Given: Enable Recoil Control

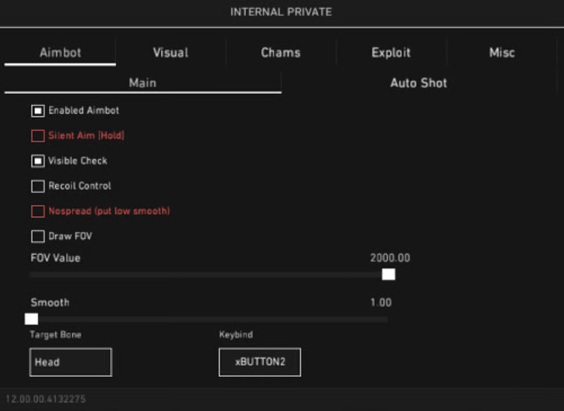Looking at the screenshot, I should (x=37, y=186).
